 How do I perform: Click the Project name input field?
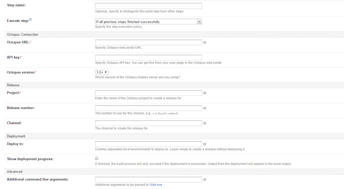148,93
